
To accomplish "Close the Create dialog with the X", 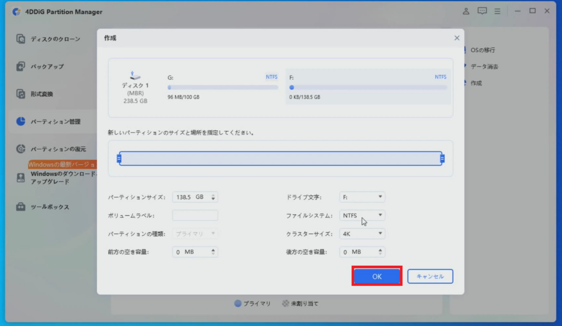I will [x=457, y=38].
